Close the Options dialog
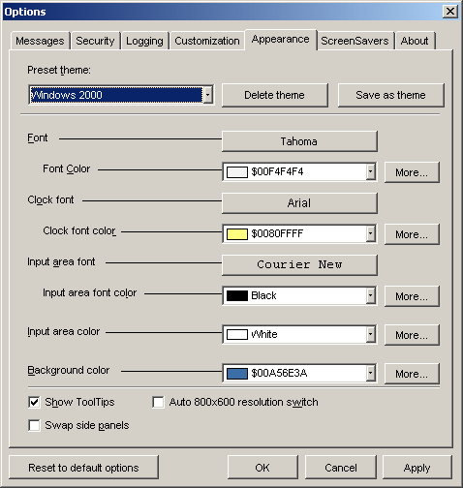 pyautogui.click(x=450, y=12)
